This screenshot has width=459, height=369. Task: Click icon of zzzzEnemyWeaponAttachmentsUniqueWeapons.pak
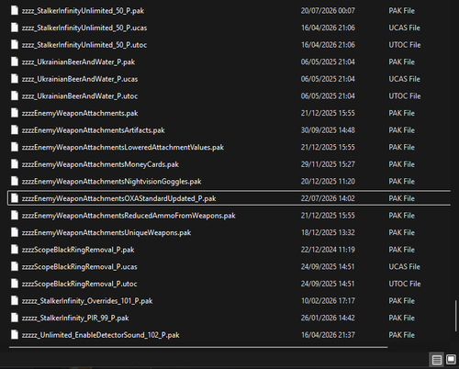[15, 232]
